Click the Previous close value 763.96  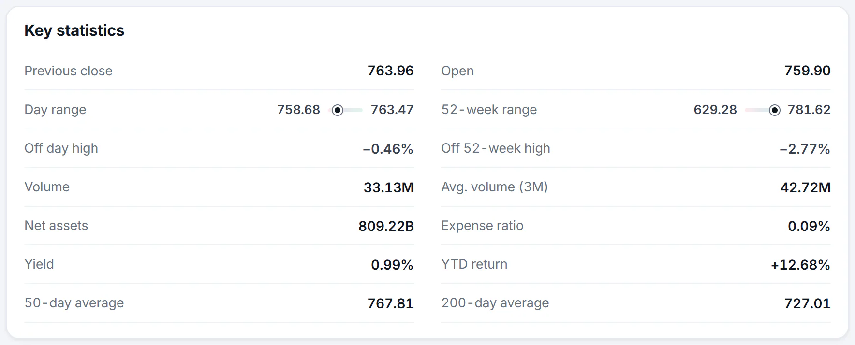point(391,71)
